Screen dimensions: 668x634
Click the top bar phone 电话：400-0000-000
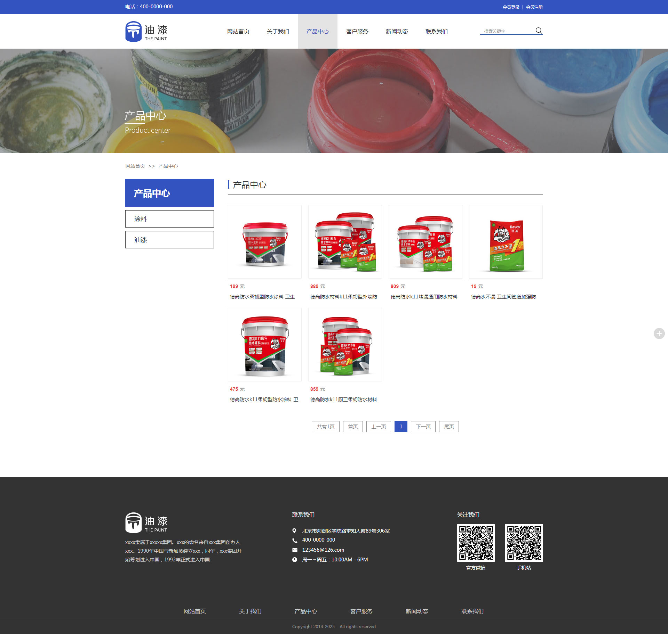[149, 7]
